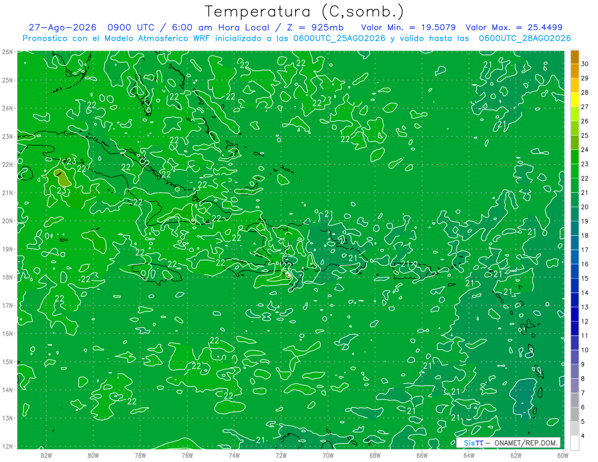The height and width of the screenshot is (462, 598).
Task: Select the pressure level Z = 925mb
Action: [x=313, y=27]
